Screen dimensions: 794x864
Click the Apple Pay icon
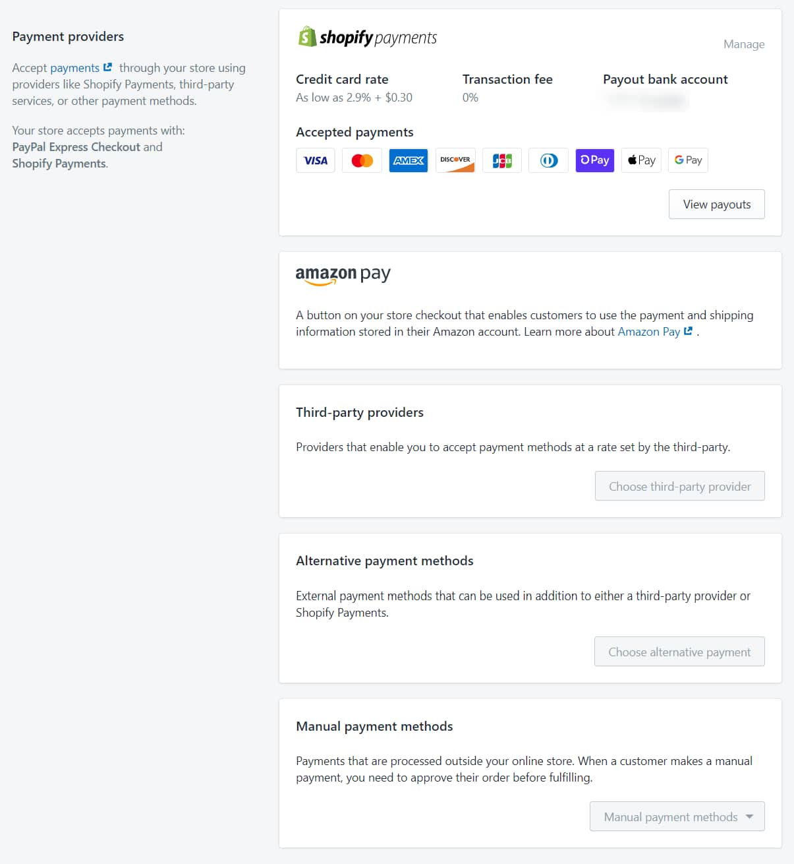(640, 160)
